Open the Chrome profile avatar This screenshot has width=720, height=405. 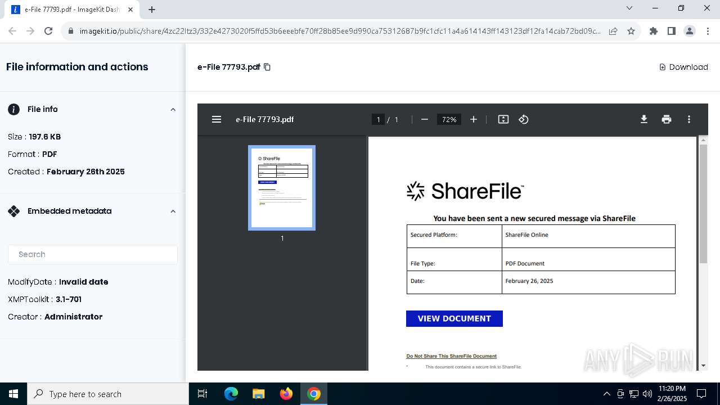[690, 31]
